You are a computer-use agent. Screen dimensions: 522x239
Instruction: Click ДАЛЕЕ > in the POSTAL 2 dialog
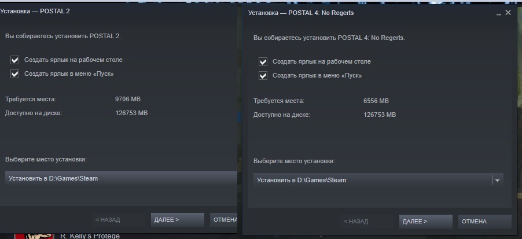(178, 220)
